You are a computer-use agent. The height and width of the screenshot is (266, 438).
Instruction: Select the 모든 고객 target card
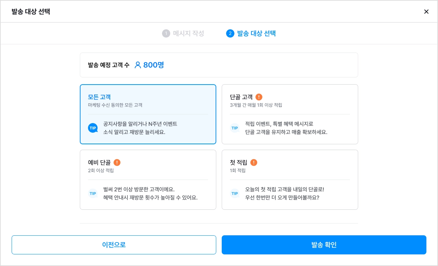[x=148, y=114]
